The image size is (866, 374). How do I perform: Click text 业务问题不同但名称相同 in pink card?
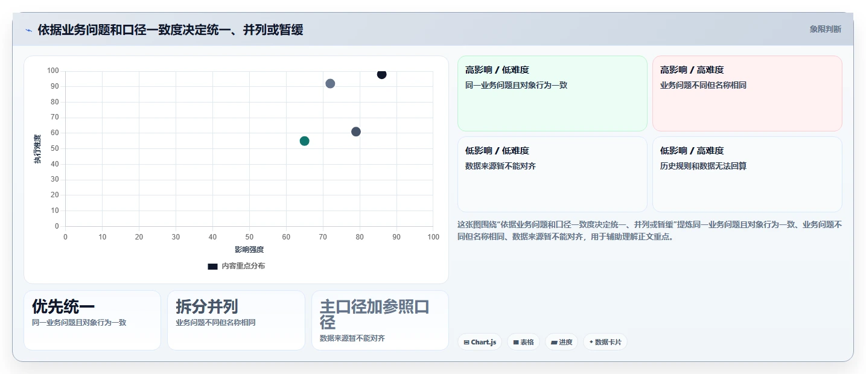(x=703, y=85)
